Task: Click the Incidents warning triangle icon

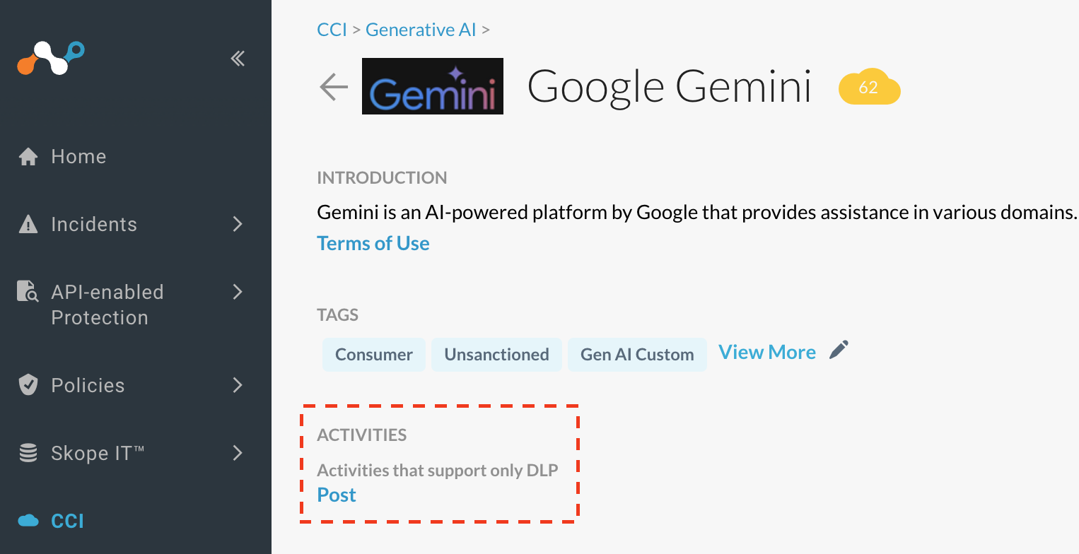Action: click(x=28, y=225)
